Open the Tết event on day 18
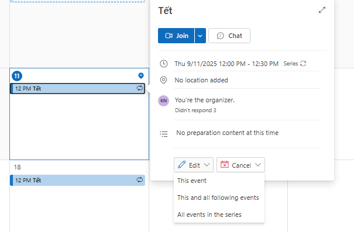The width and height of the screenshot is (354, 232). coord(77,180)
